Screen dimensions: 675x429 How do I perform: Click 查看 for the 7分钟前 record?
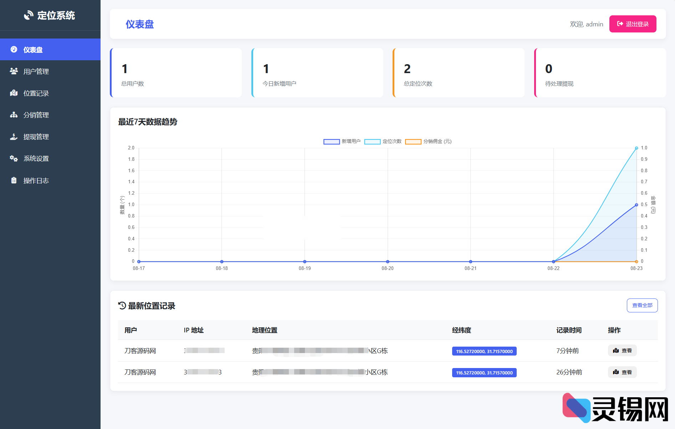[622, 351]
